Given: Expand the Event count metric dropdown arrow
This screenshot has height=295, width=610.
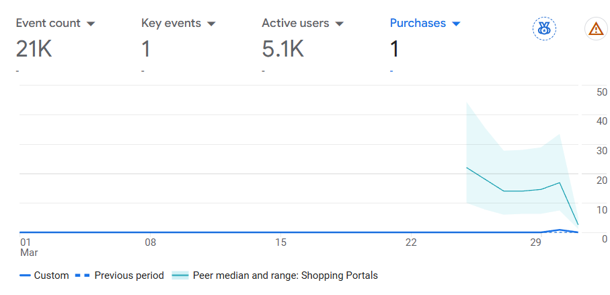Looking at the screenshot, I should 91,24.
